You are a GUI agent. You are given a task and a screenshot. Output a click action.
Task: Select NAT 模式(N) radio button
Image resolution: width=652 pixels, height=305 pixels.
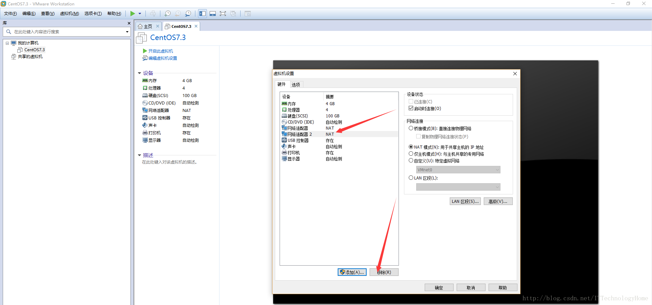(x=411, y=147)
